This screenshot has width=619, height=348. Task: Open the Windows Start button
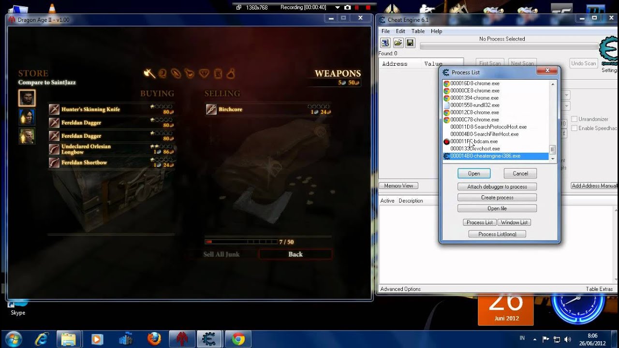(13, 339)
